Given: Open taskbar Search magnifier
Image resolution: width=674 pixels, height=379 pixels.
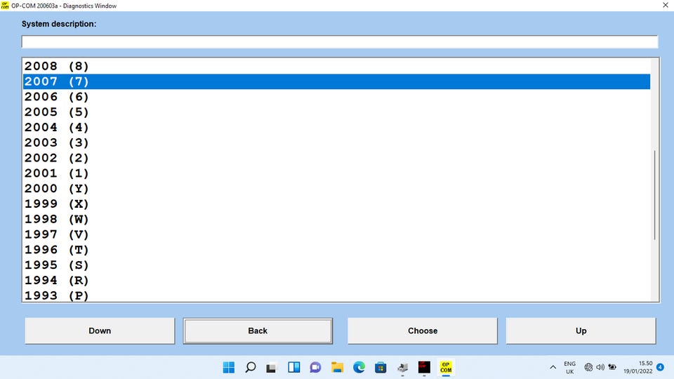Looking at the screenshot, I should [x=250, y=367].
